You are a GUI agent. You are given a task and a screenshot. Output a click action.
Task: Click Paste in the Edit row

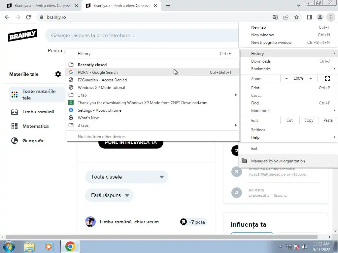328,120
